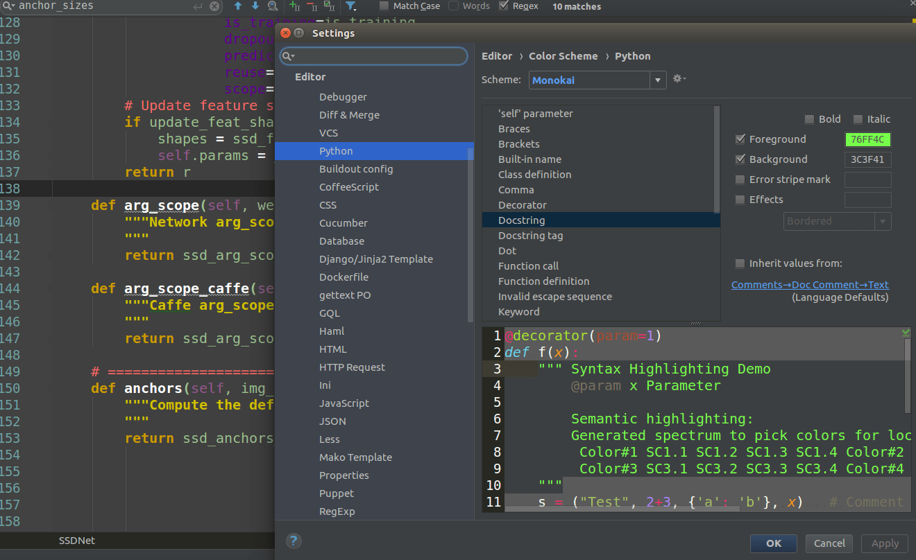
Task: Click the green 76FF4C foreground swatch
Action: [x=867, y=139]
